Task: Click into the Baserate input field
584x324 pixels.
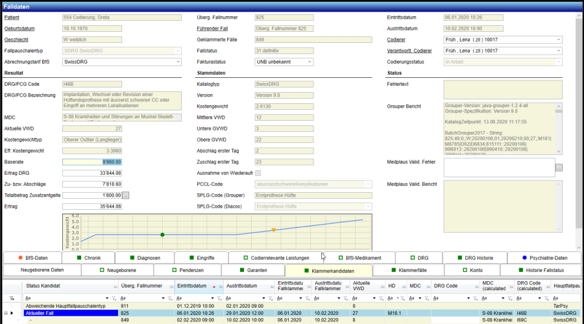Action: click(92, 162)
